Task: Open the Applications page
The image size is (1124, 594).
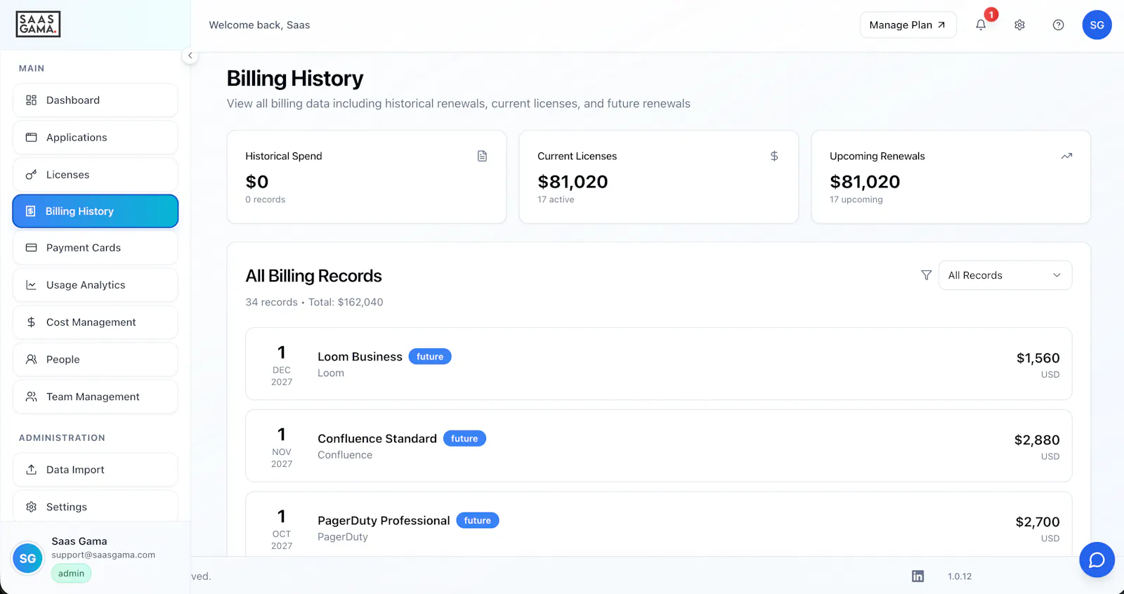Action: point(96,138)
